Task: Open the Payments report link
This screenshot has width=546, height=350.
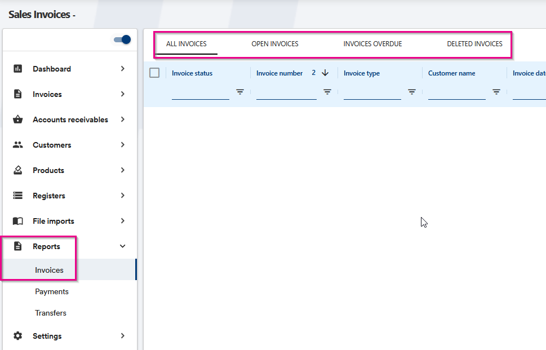Action: [x=52, y=291]
